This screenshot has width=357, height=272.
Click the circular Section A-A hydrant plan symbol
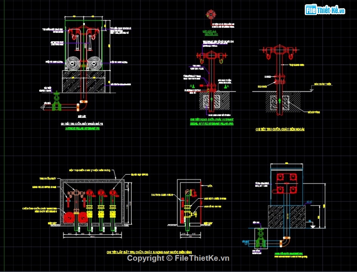coord(210,15)
